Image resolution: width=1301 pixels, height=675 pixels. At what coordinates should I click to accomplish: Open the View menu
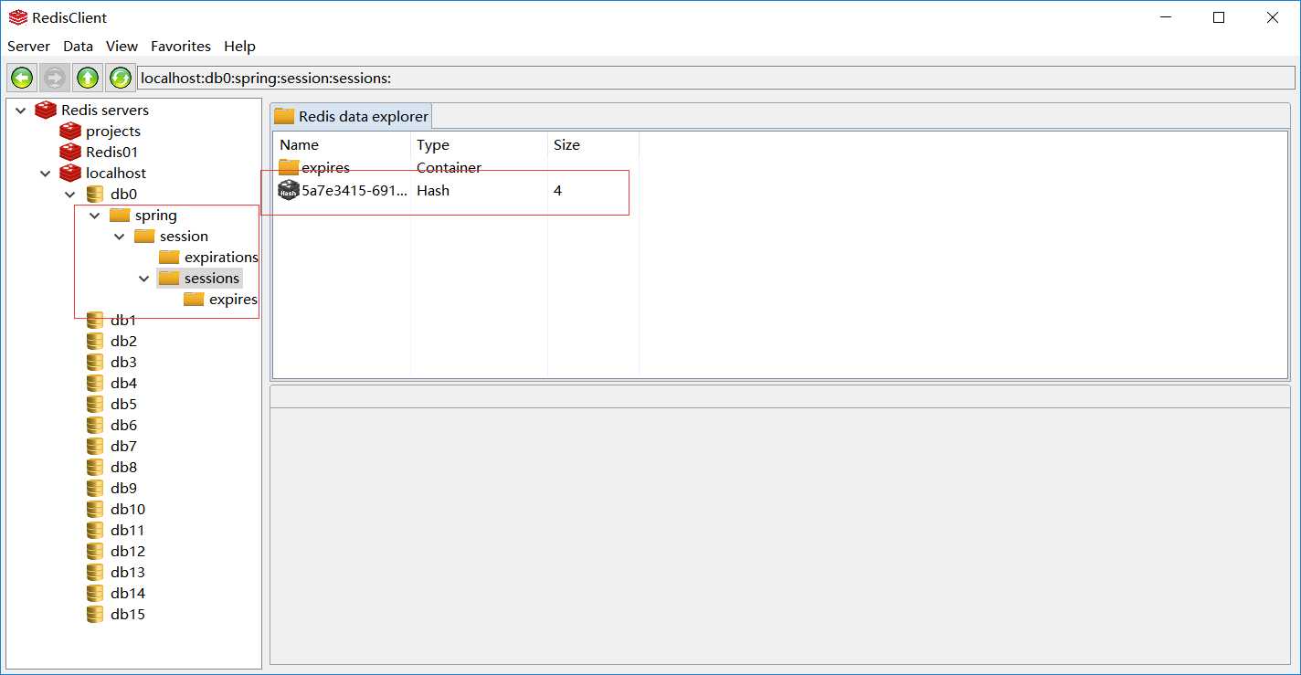tap(122, 46)
